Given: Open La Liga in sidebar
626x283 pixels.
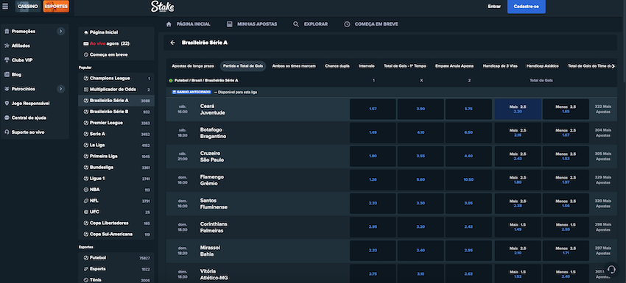Looking at the screenshot, I should tap(116, 145).
